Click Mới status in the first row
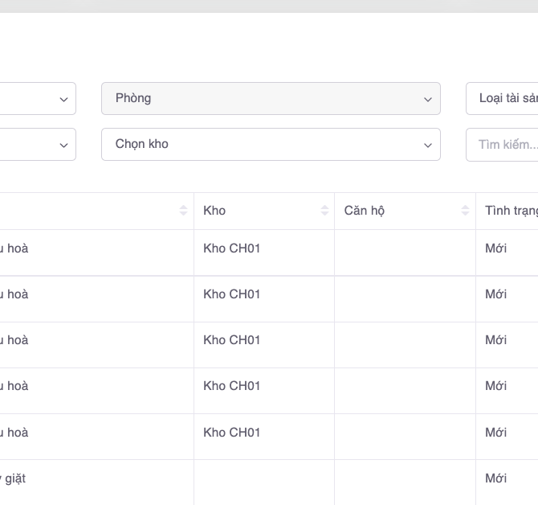 coord(496,248)
